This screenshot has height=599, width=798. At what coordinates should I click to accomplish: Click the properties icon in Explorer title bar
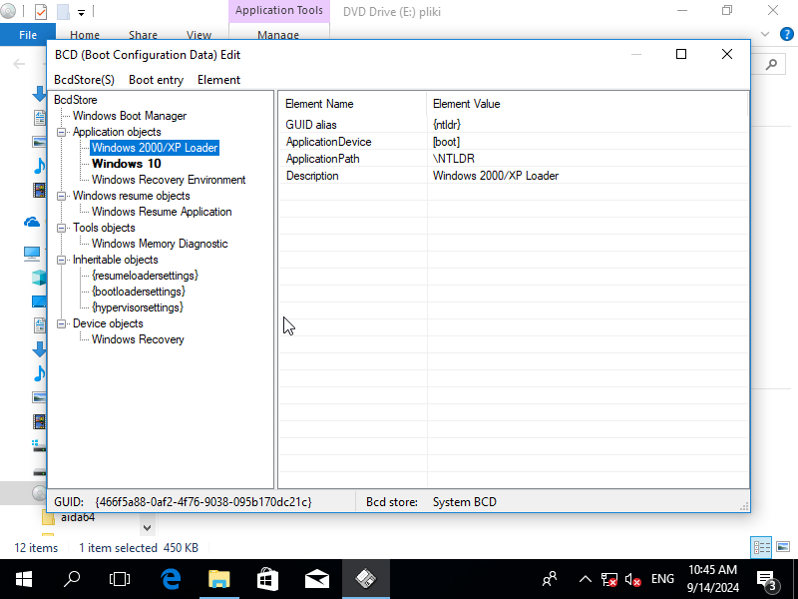point(41,11)
